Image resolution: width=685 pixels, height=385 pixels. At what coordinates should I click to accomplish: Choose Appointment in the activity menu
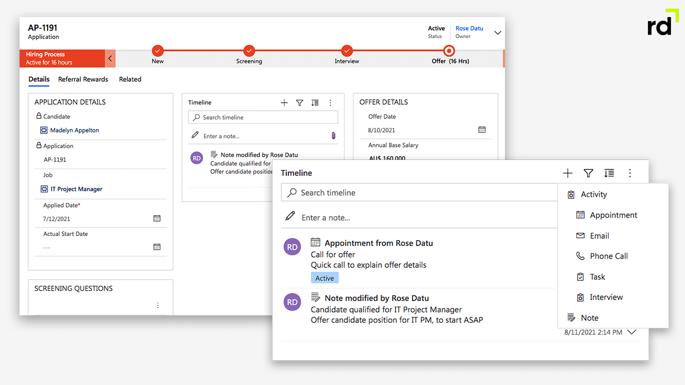pyautogui.click(x=613, y=215)
